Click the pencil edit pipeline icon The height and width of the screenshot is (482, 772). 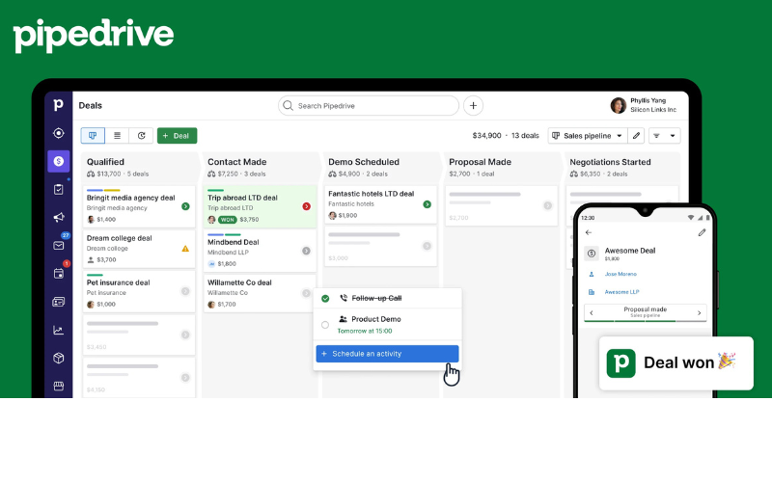tap(636, 136)
